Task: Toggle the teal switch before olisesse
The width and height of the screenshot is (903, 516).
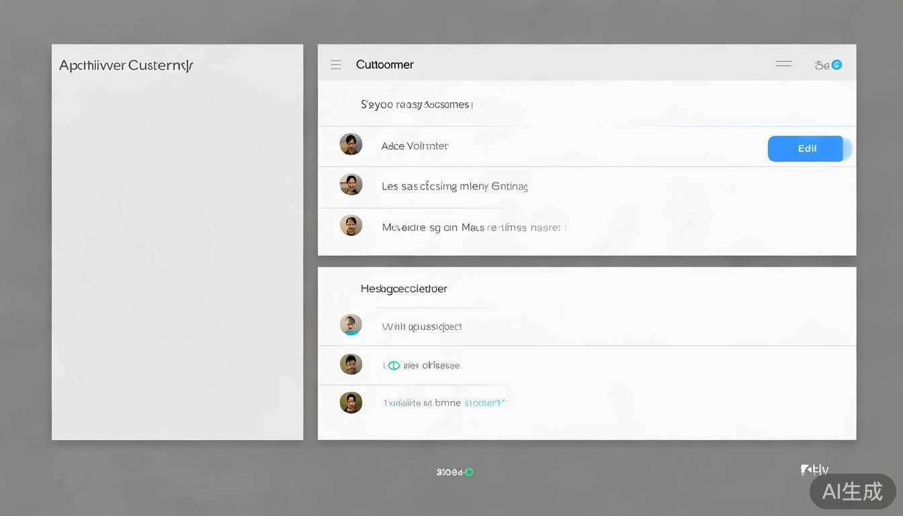Action: pyautogui.click(x=393, y=365)
